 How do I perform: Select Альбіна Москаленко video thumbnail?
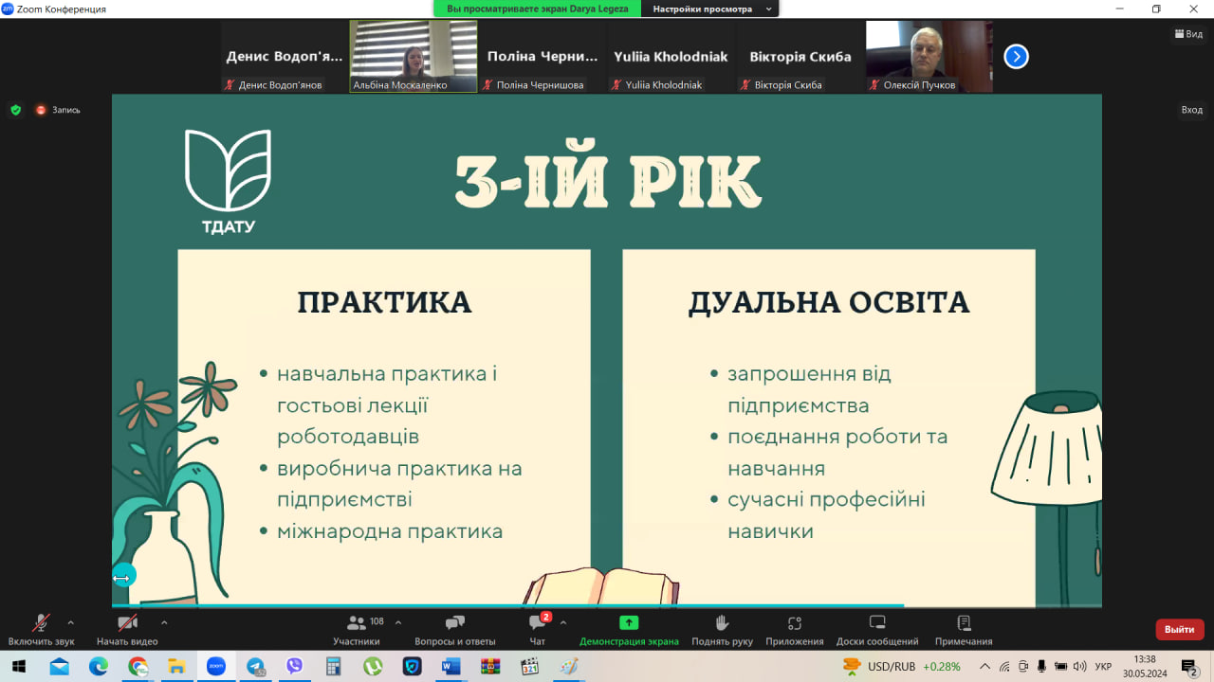click(414, 56)
